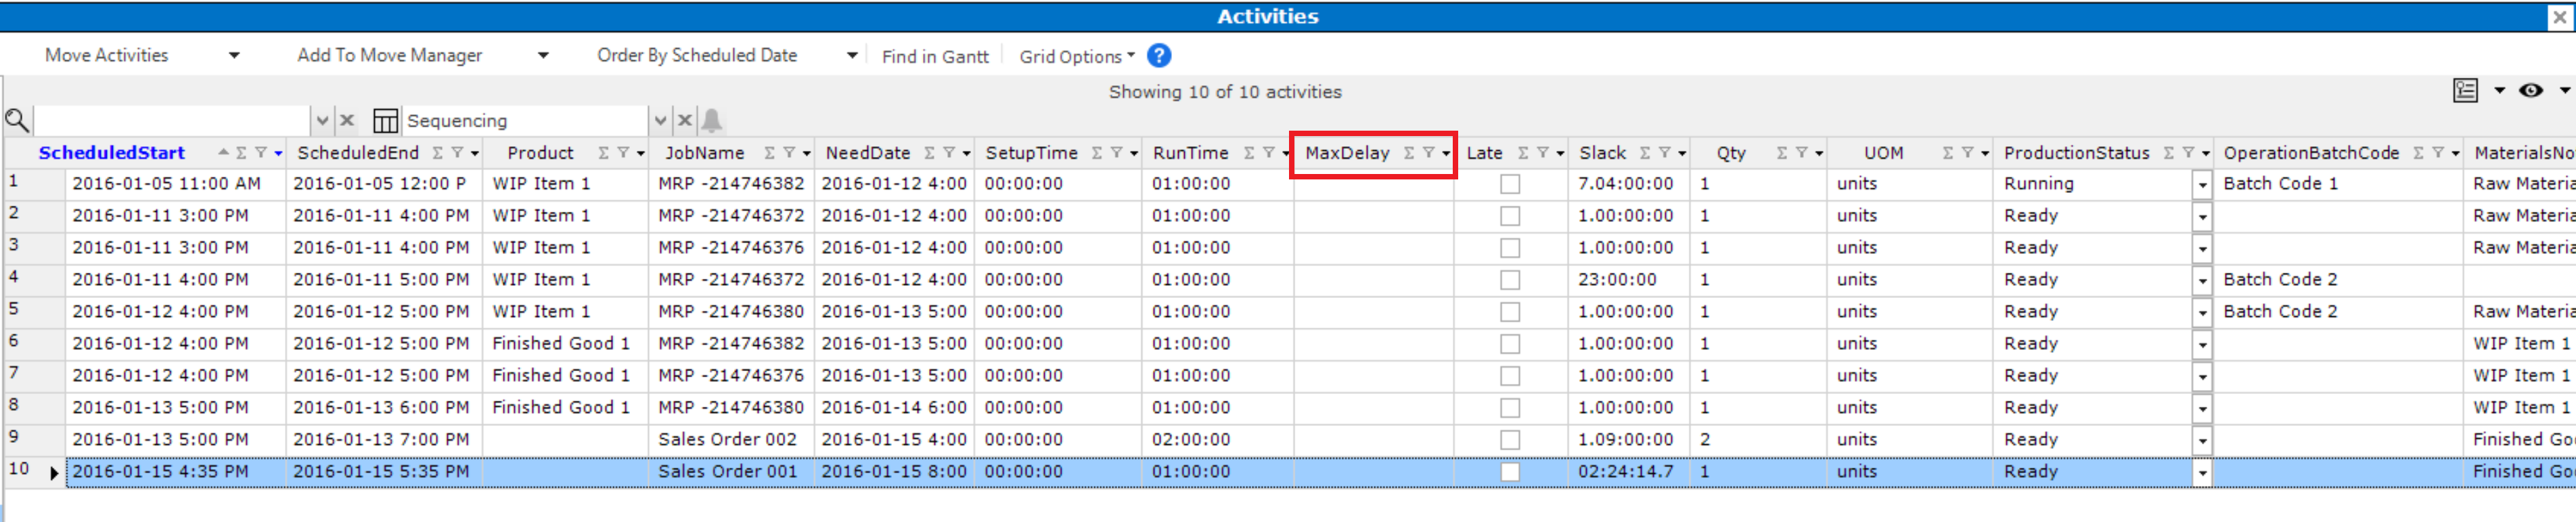Sort by the NeedDate column header

(868, 153)
